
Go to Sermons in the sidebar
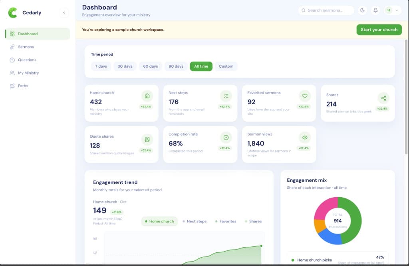pos(38,47)
